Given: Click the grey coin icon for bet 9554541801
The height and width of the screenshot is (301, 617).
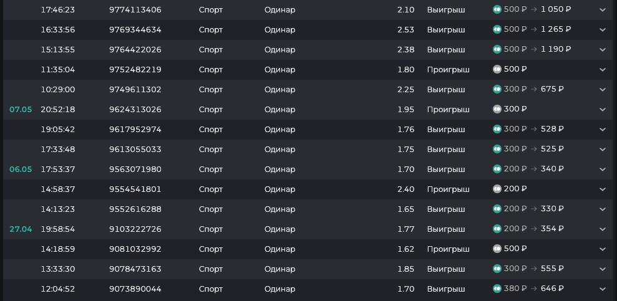Looking at the screenshot, I should coord(497,189).
